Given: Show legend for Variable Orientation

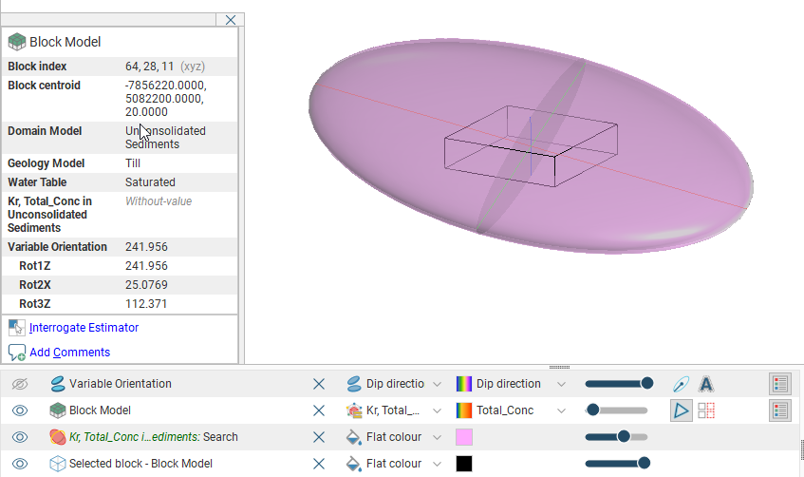Looking at the screenshot, I should tap(780, 384).
